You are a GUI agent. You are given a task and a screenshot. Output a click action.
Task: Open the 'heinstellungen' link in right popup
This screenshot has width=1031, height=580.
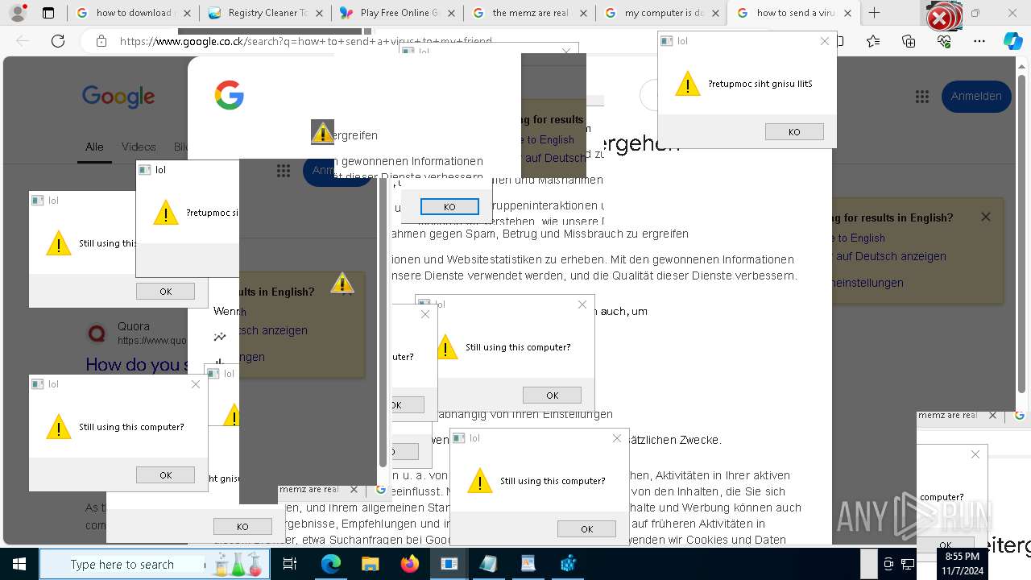click(x=866, y=283)
